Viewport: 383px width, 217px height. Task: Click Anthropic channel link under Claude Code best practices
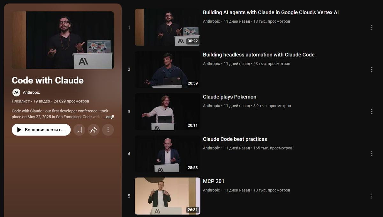point(211,148)
